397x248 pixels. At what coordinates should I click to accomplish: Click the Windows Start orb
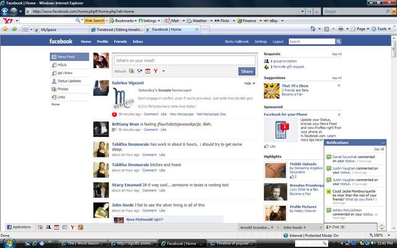[x=9, y=244]
